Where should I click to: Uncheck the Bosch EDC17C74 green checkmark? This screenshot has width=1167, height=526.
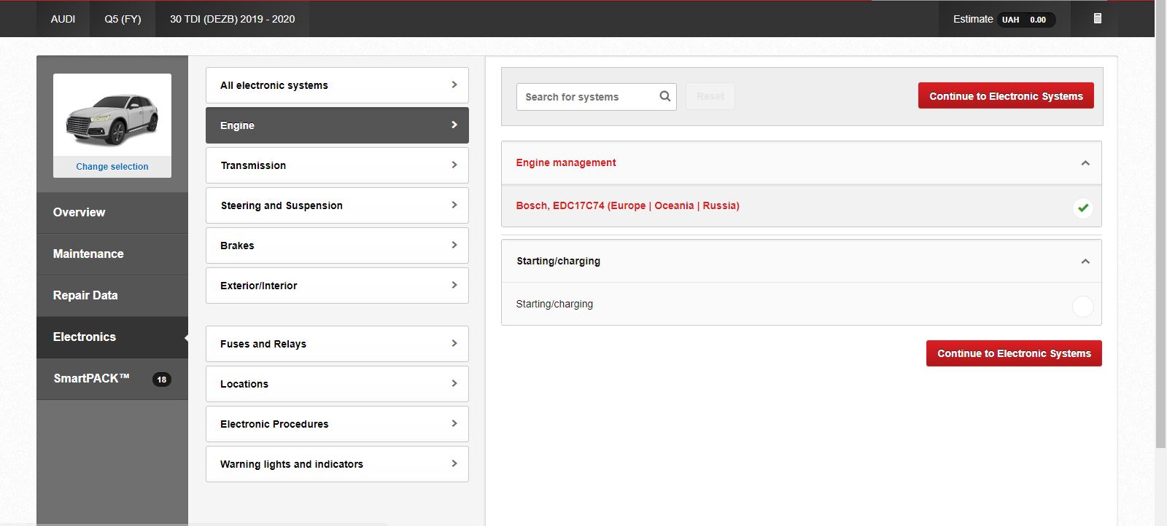[x=1082, y=208]
